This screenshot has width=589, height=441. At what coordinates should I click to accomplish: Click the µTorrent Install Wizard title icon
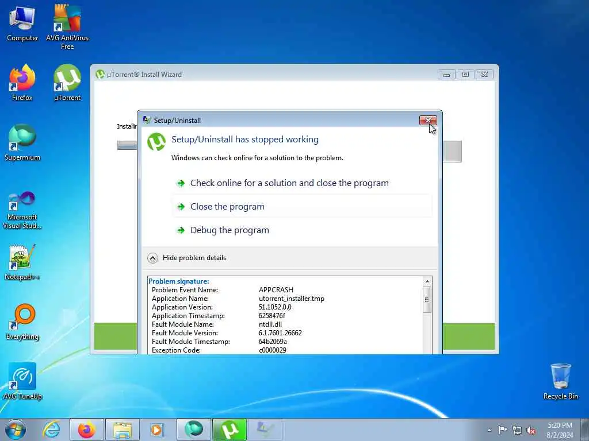(100, 74)
